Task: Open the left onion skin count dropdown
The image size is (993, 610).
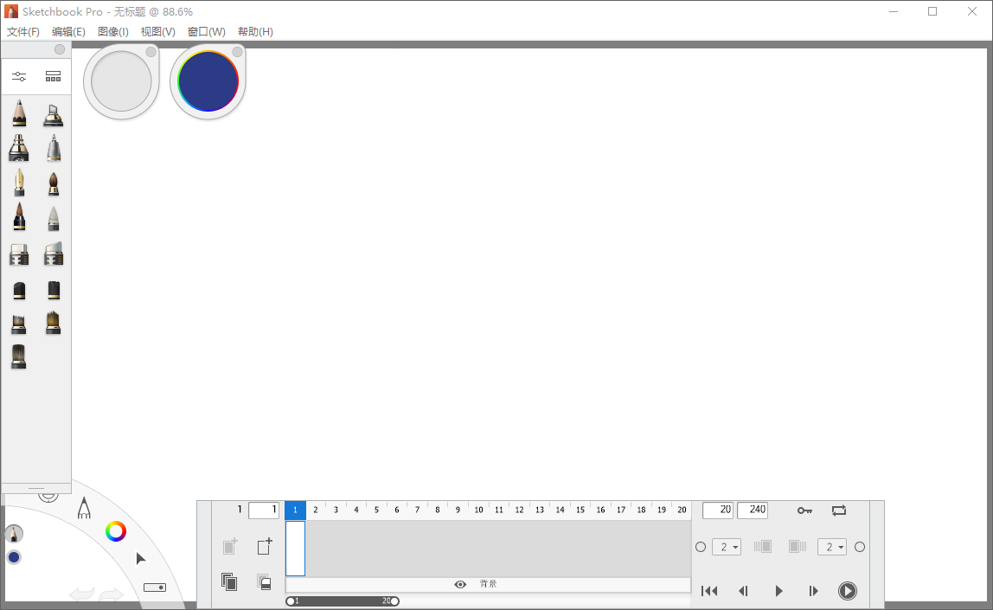Action: [x=727, y=546]
